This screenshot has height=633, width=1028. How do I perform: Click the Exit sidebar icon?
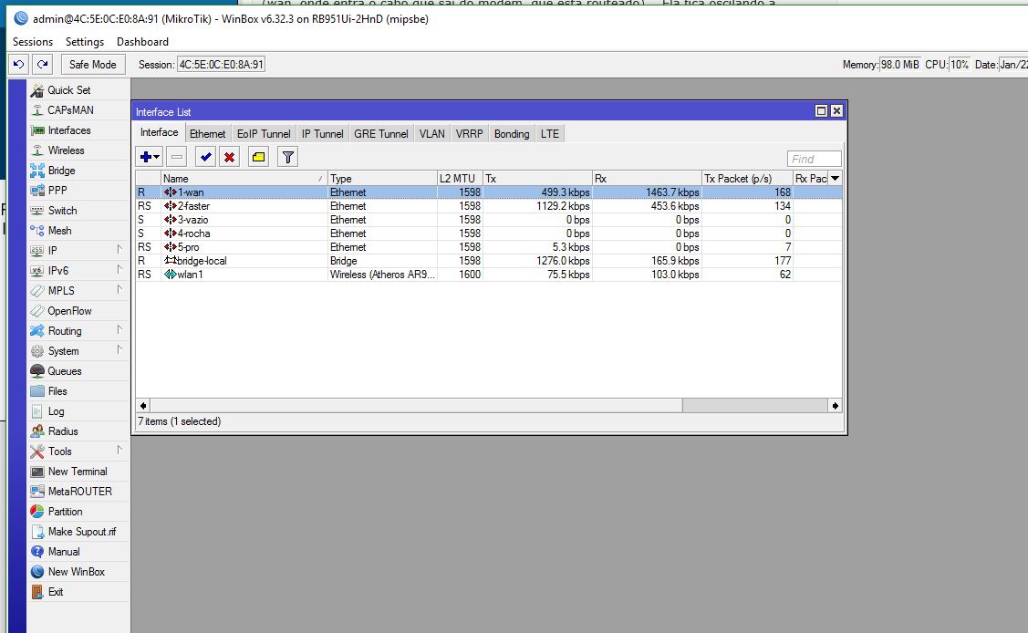36,592
